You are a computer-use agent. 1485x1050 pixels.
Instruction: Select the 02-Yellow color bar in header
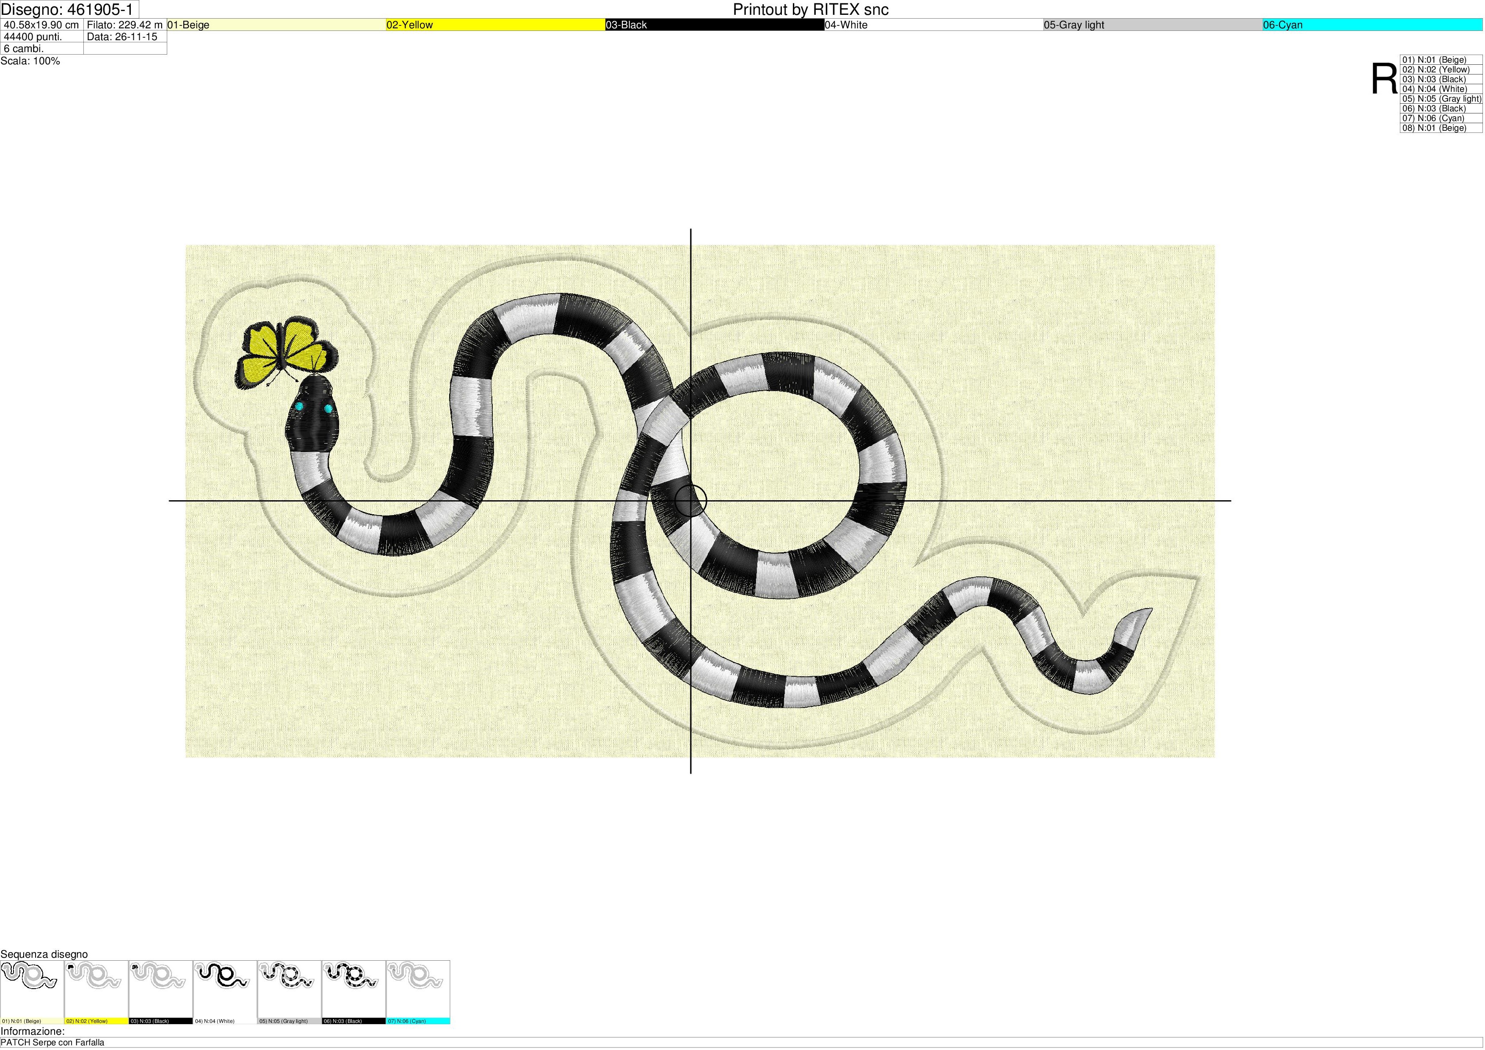coord(495,25)
